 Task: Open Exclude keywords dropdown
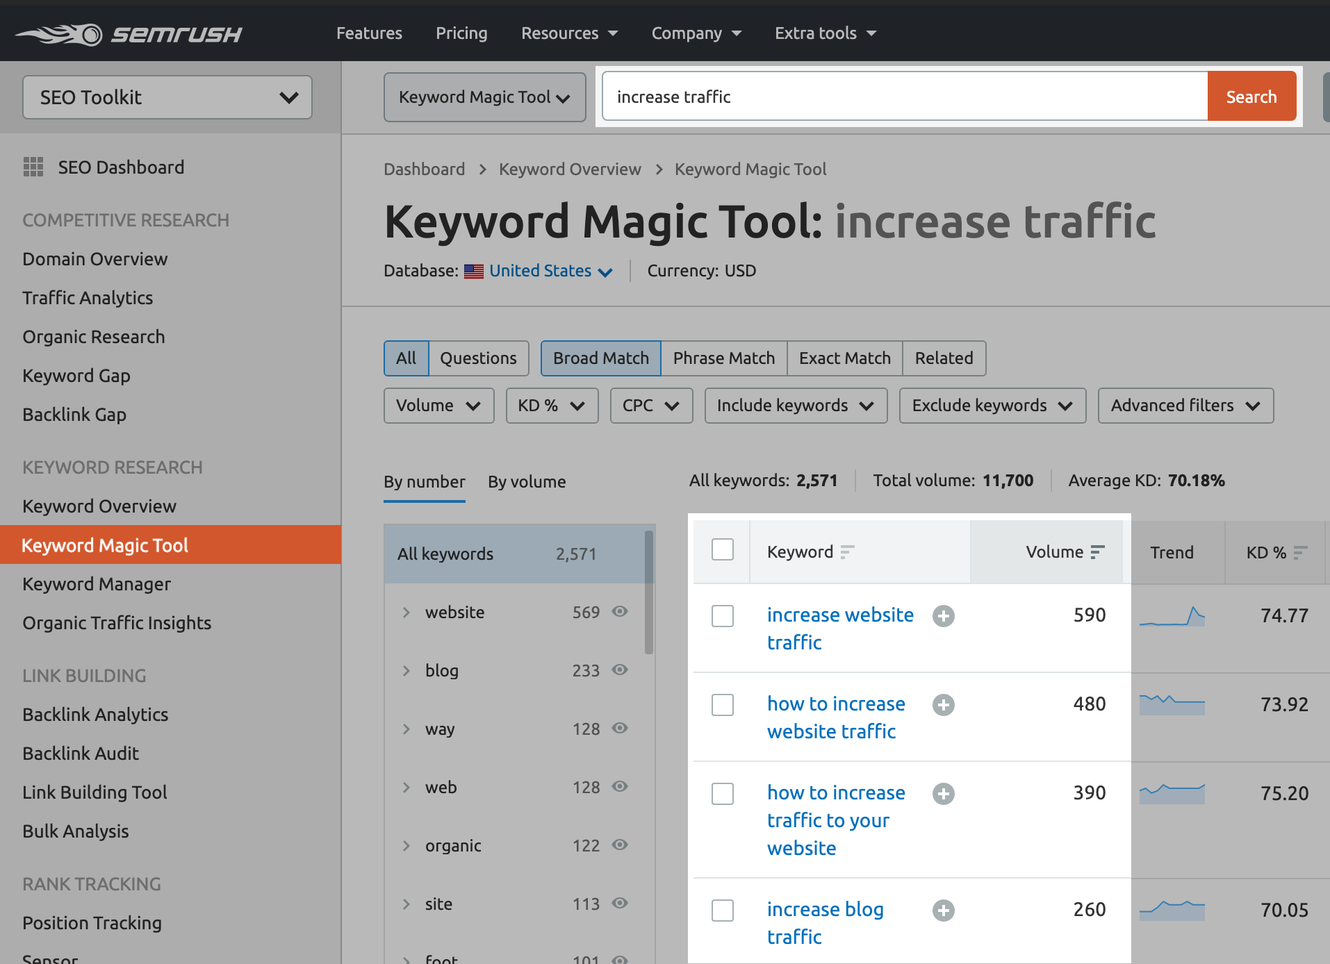(x=992, y=406)
